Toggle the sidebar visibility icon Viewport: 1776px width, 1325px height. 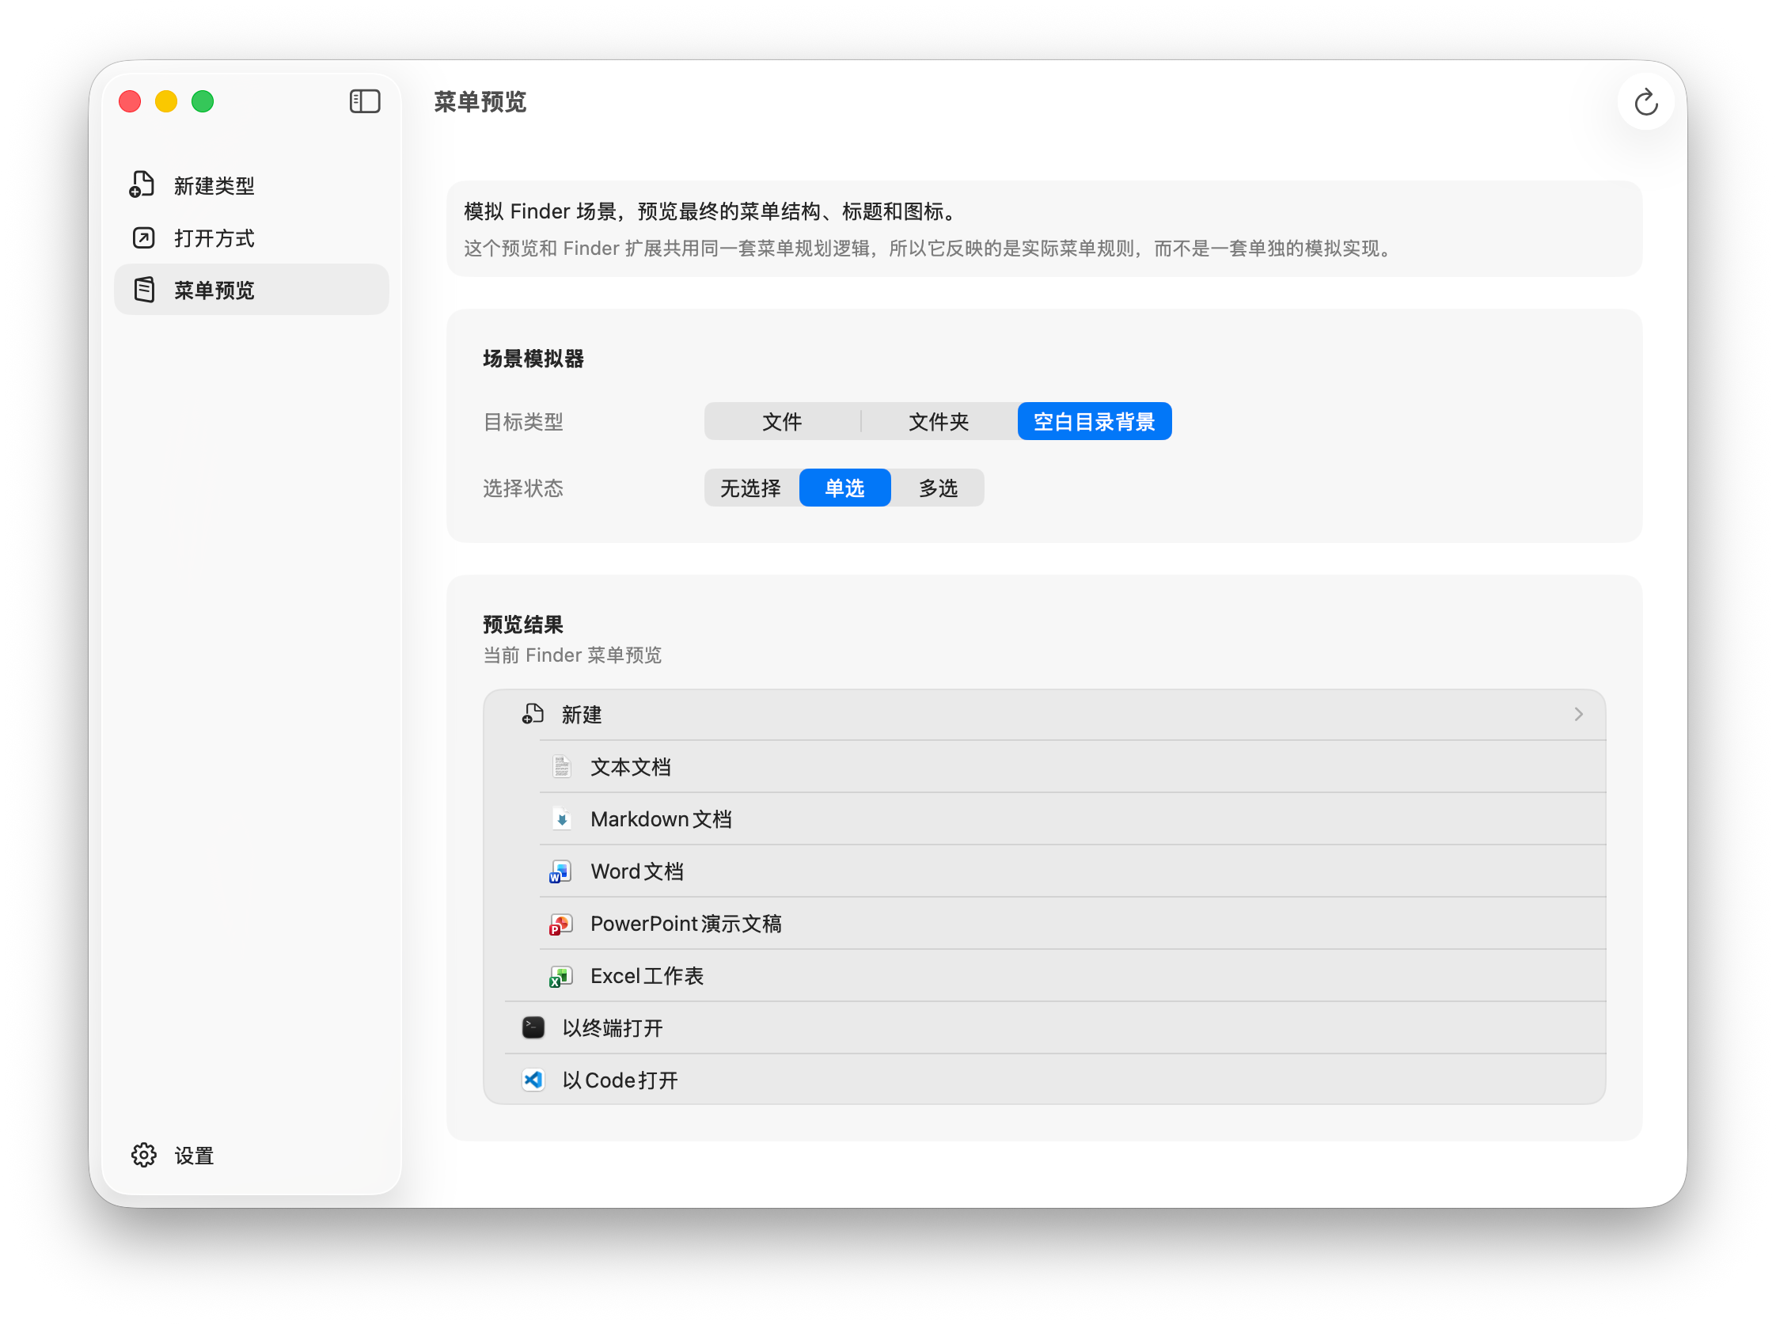[x=365, y=101]
